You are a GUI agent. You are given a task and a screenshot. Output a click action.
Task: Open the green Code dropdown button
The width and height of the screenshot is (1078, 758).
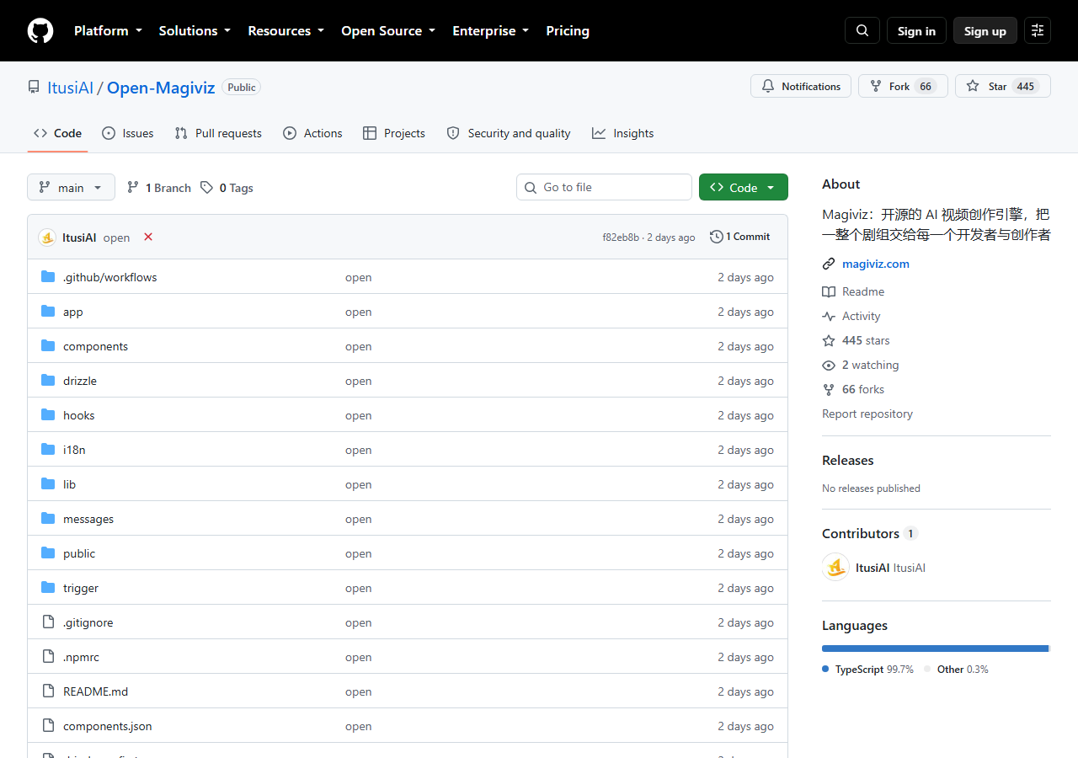(x=744, y=187)
